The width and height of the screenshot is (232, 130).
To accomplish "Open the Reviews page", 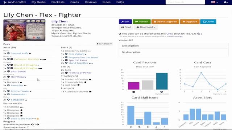I will pos(91,2).
